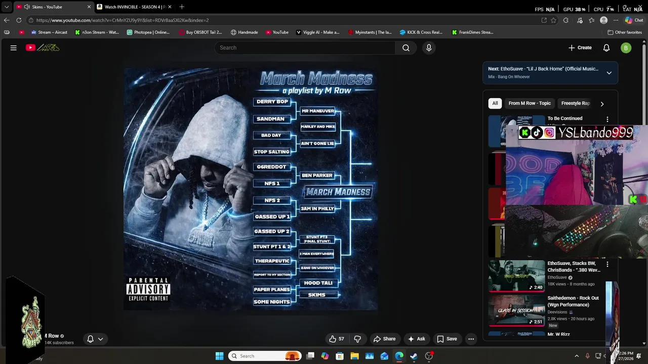
Task: Open File Explorer from taskbar
Action: pos(354,356)
